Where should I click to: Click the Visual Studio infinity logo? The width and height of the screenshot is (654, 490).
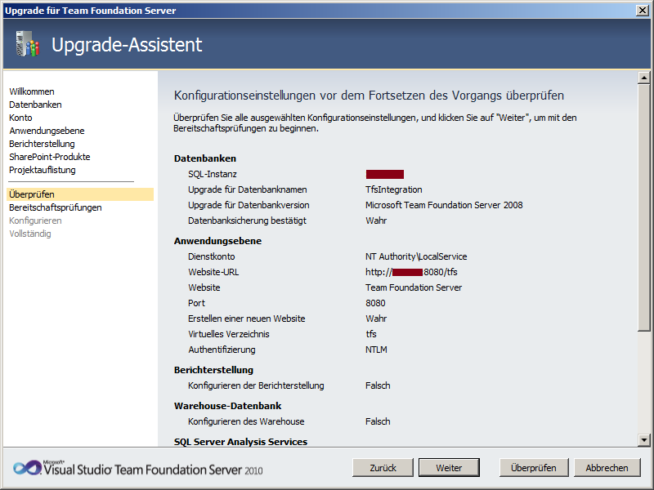click(x=27, y=468)
